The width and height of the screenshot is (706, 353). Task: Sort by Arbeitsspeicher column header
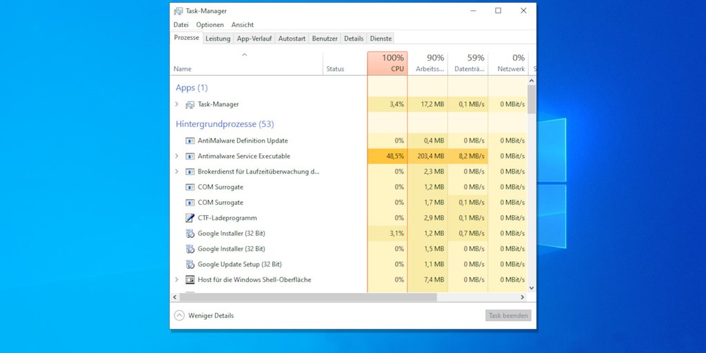(x=427, y=63)
